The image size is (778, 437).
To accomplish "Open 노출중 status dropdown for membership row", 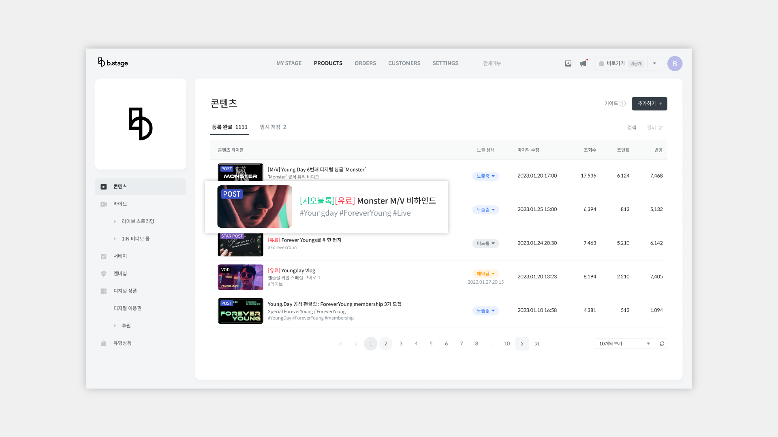I will [x=485, y=311].
